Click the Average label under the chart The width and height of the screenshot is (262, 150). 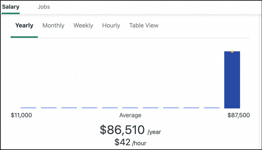click(130, 115)
